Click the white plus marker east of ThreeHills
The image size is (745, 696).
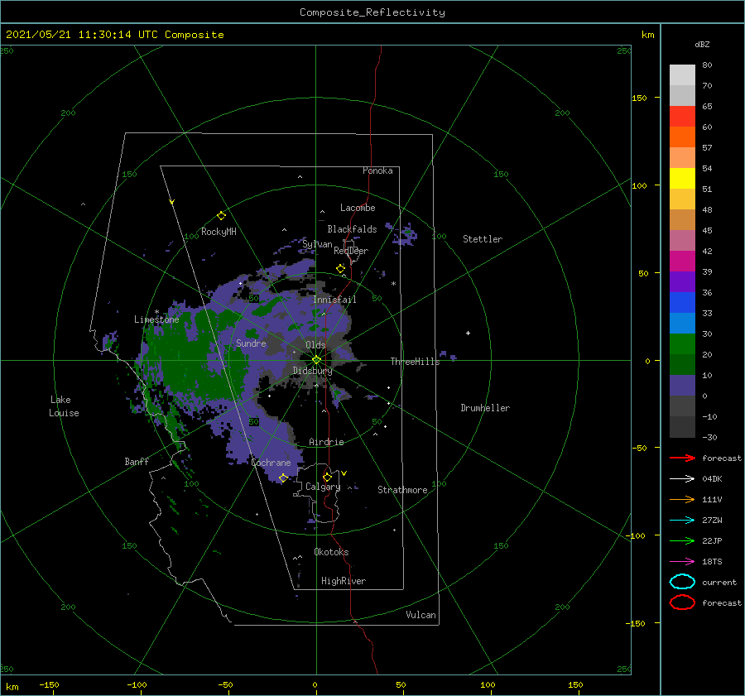(468, 333)
